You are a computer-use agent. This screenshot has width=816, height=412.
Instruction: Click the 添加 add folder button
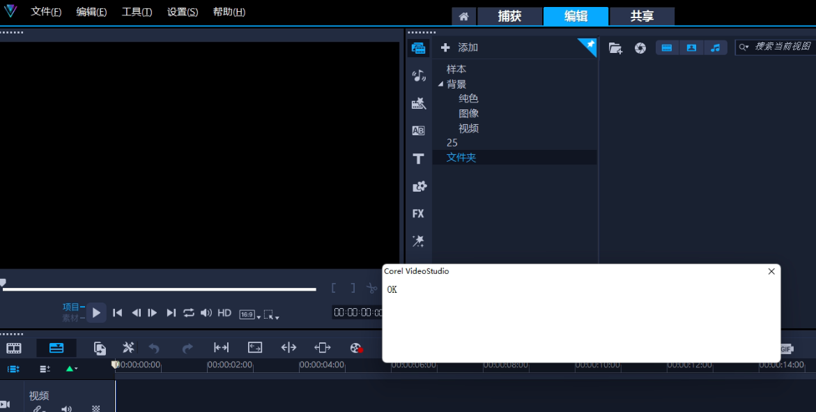point(460,48)
